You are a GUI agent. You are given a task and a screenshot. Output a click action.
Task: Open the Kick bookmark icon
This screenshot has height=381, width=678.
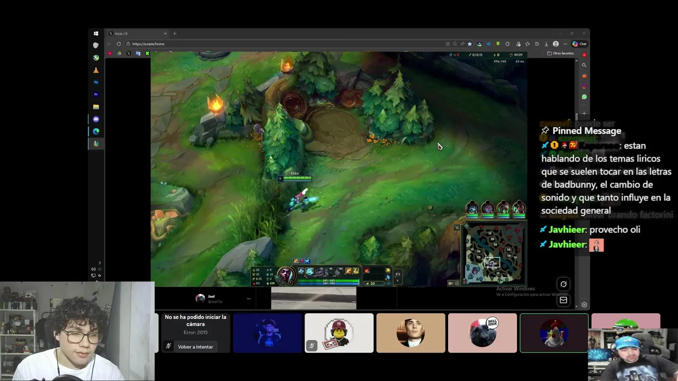coord(147,53)
